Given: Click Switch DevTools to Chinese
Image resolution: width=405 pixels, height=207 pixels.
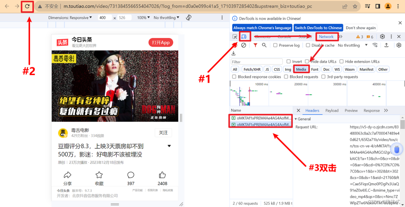Looking at the screenshot, I should click(x=318, y=28).
